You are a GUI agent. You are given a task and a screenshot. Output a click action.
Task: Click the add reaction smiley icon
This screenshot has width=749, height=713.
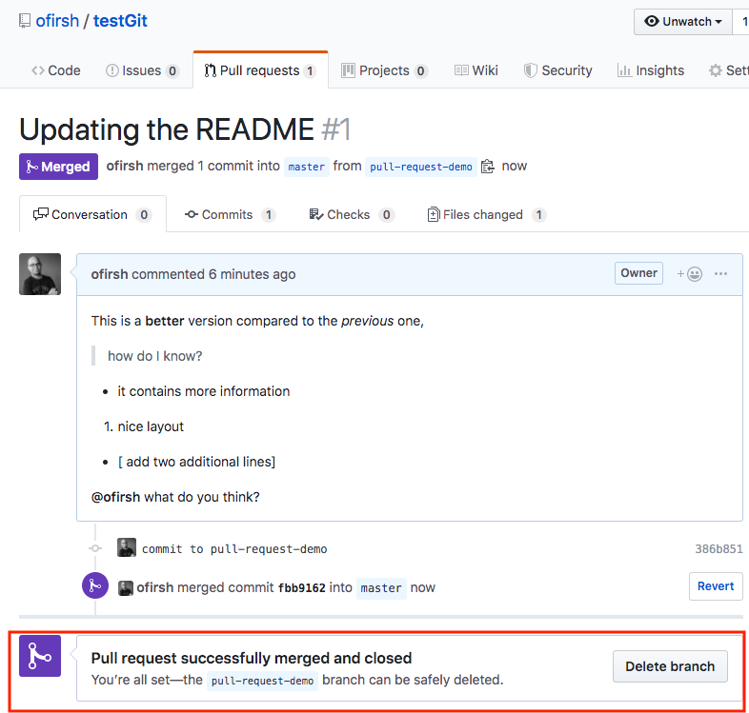690,274
